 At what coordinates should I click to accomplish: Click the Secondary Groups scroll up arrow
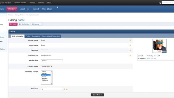(51, 72)
